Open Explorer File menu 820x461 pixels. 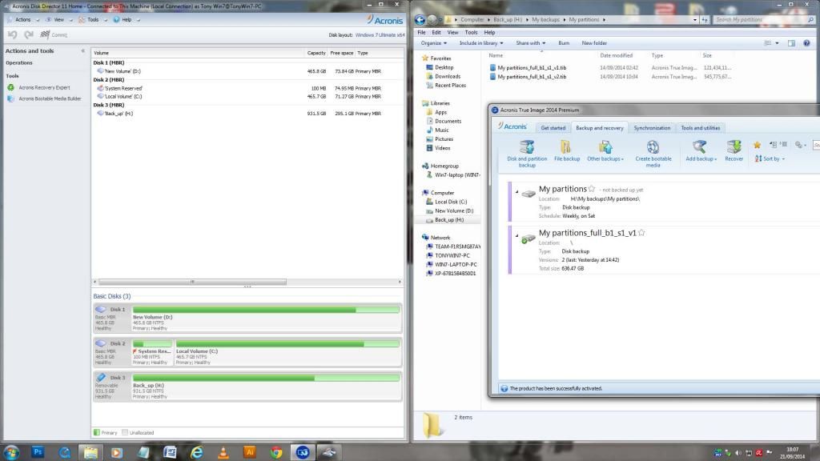[x=421, y=32]
